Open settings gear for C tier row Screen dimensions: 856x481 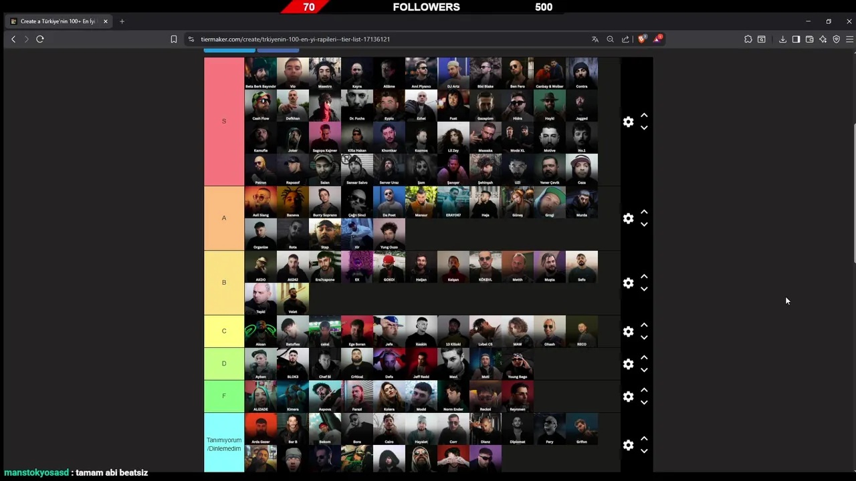(x=628, y=331)
